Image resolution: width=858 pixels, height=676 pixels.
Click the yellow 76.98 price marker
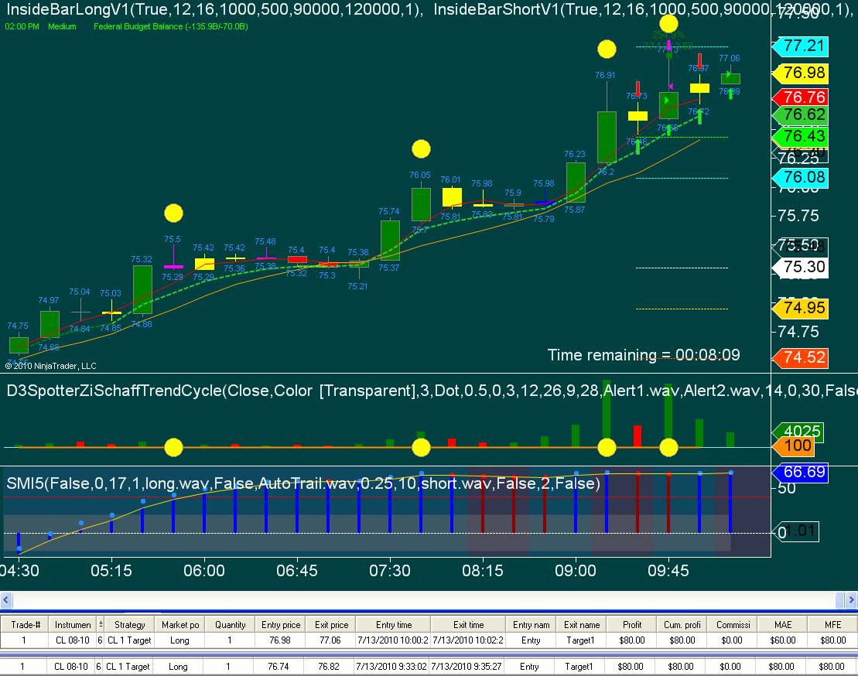coord(801,73)
